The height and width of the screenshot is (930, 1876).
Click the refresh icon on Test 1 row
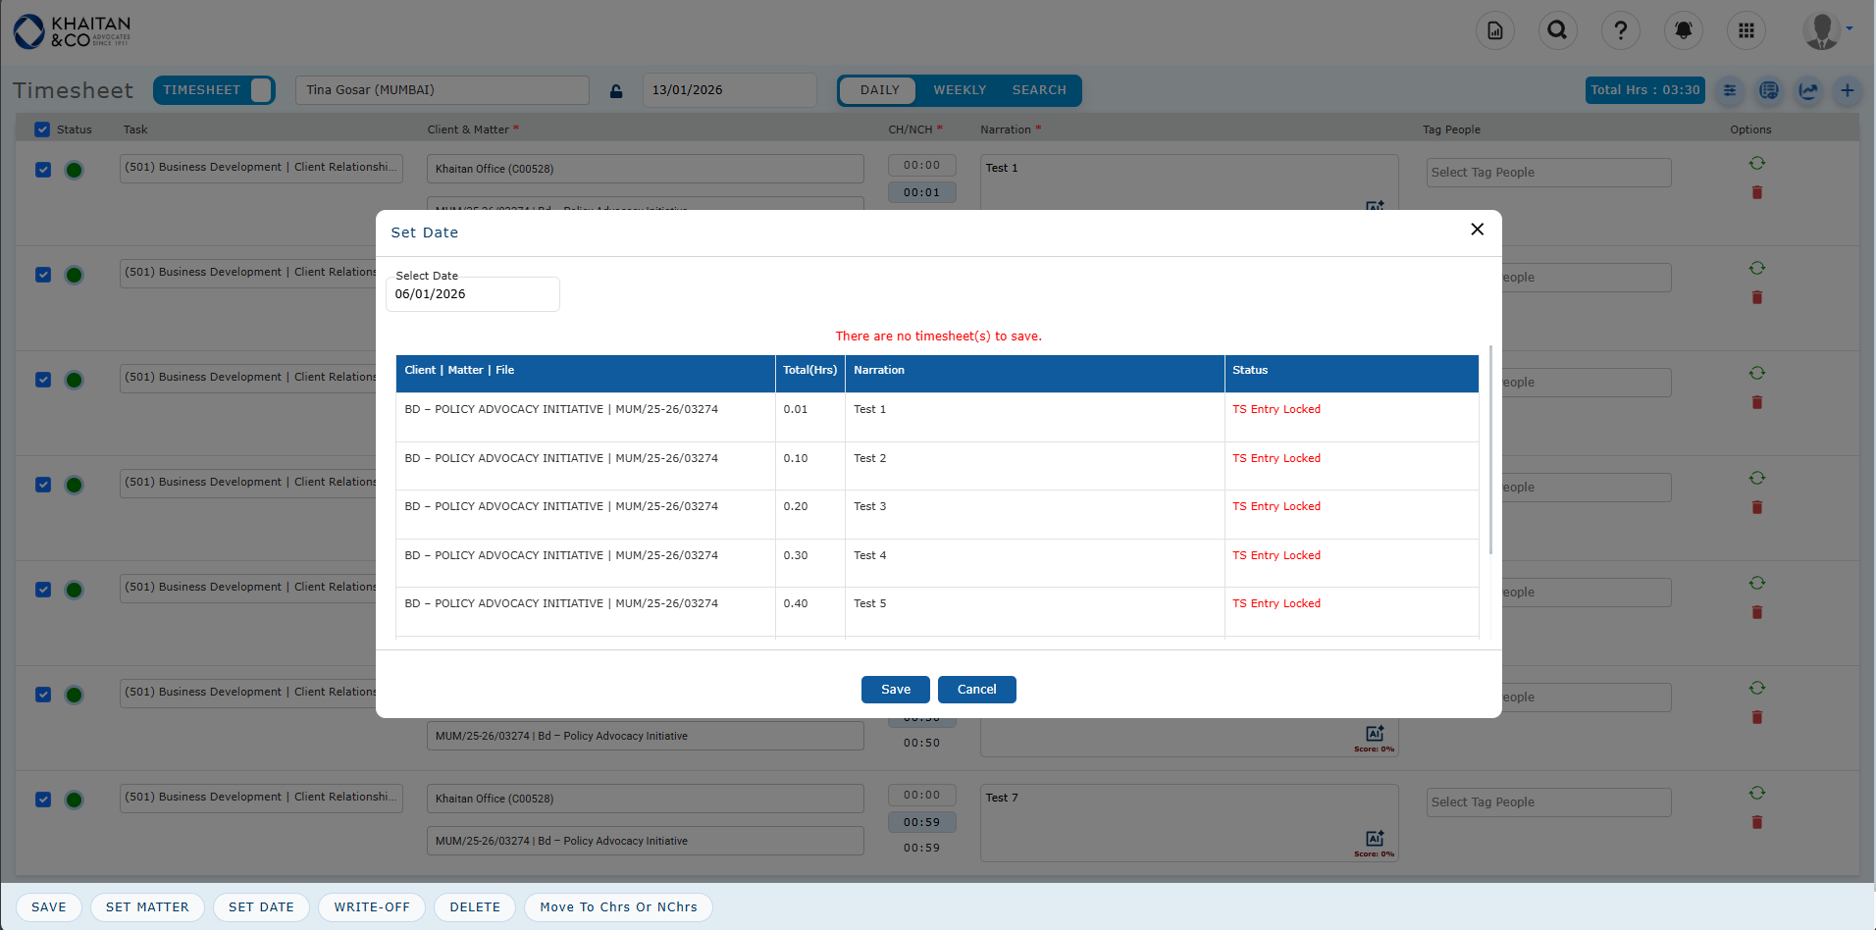pos(1756,163)
